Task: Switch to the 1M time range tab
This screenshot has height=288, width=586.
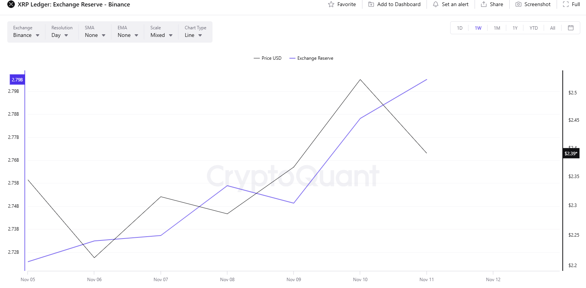Action: click(497, 28)
